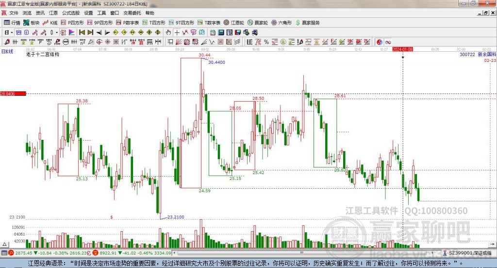Click the 2875.45 Shanghai index value
This screenshot has height=268, width=497.
(23, 253)
